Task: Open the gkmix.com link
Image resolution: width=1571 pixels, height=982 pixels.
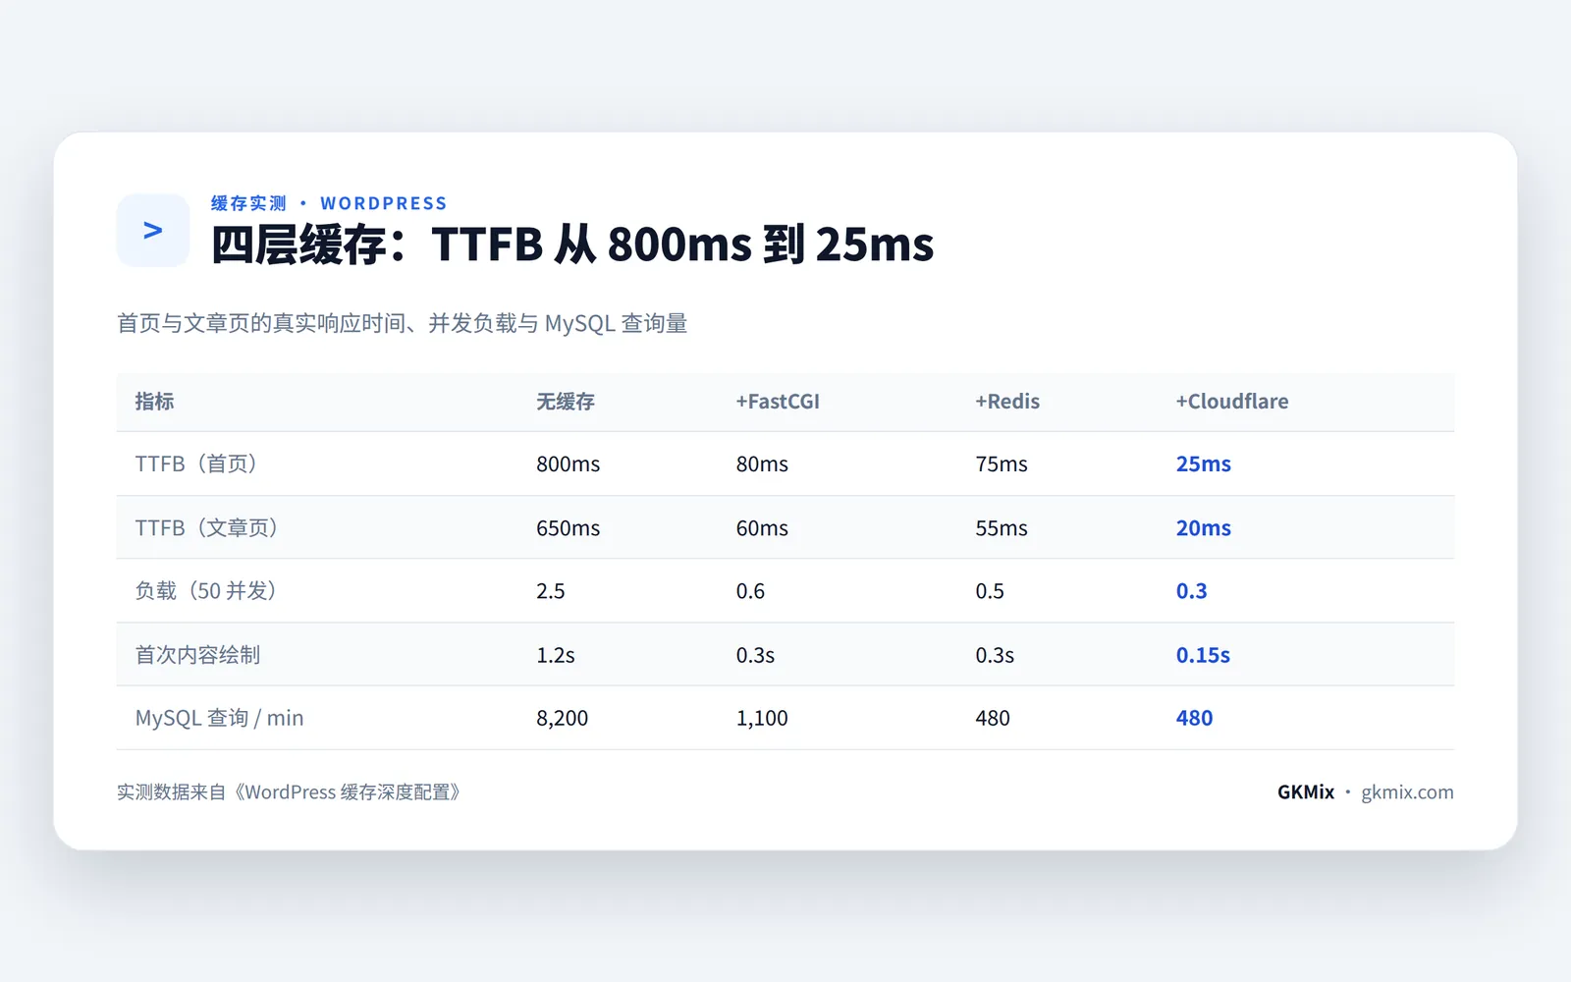Action: [1407, 792]
